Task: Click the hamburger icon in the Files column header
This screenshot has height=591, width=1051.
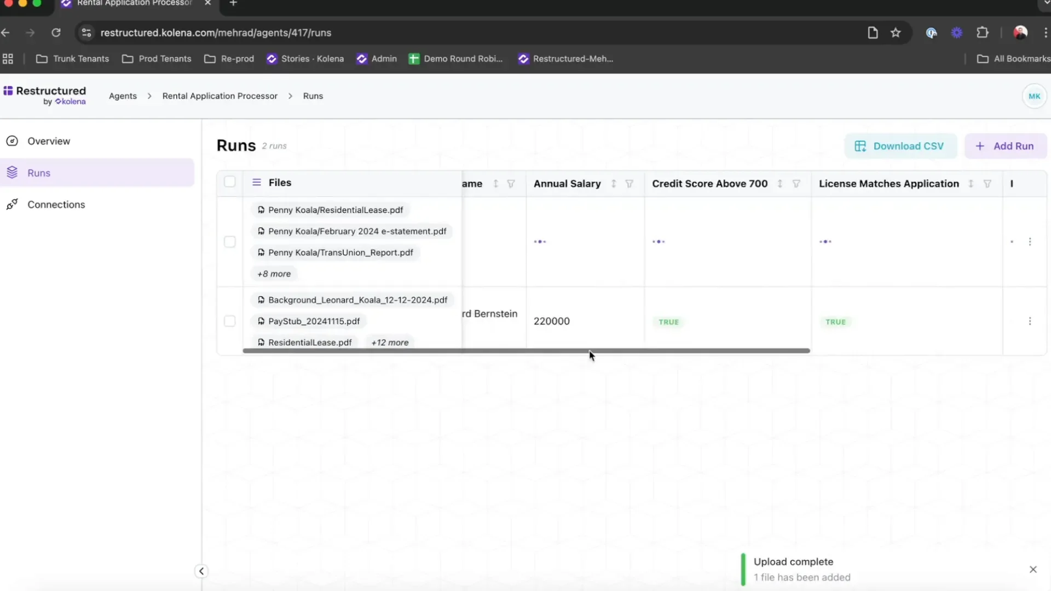Action: pos(257,183)
